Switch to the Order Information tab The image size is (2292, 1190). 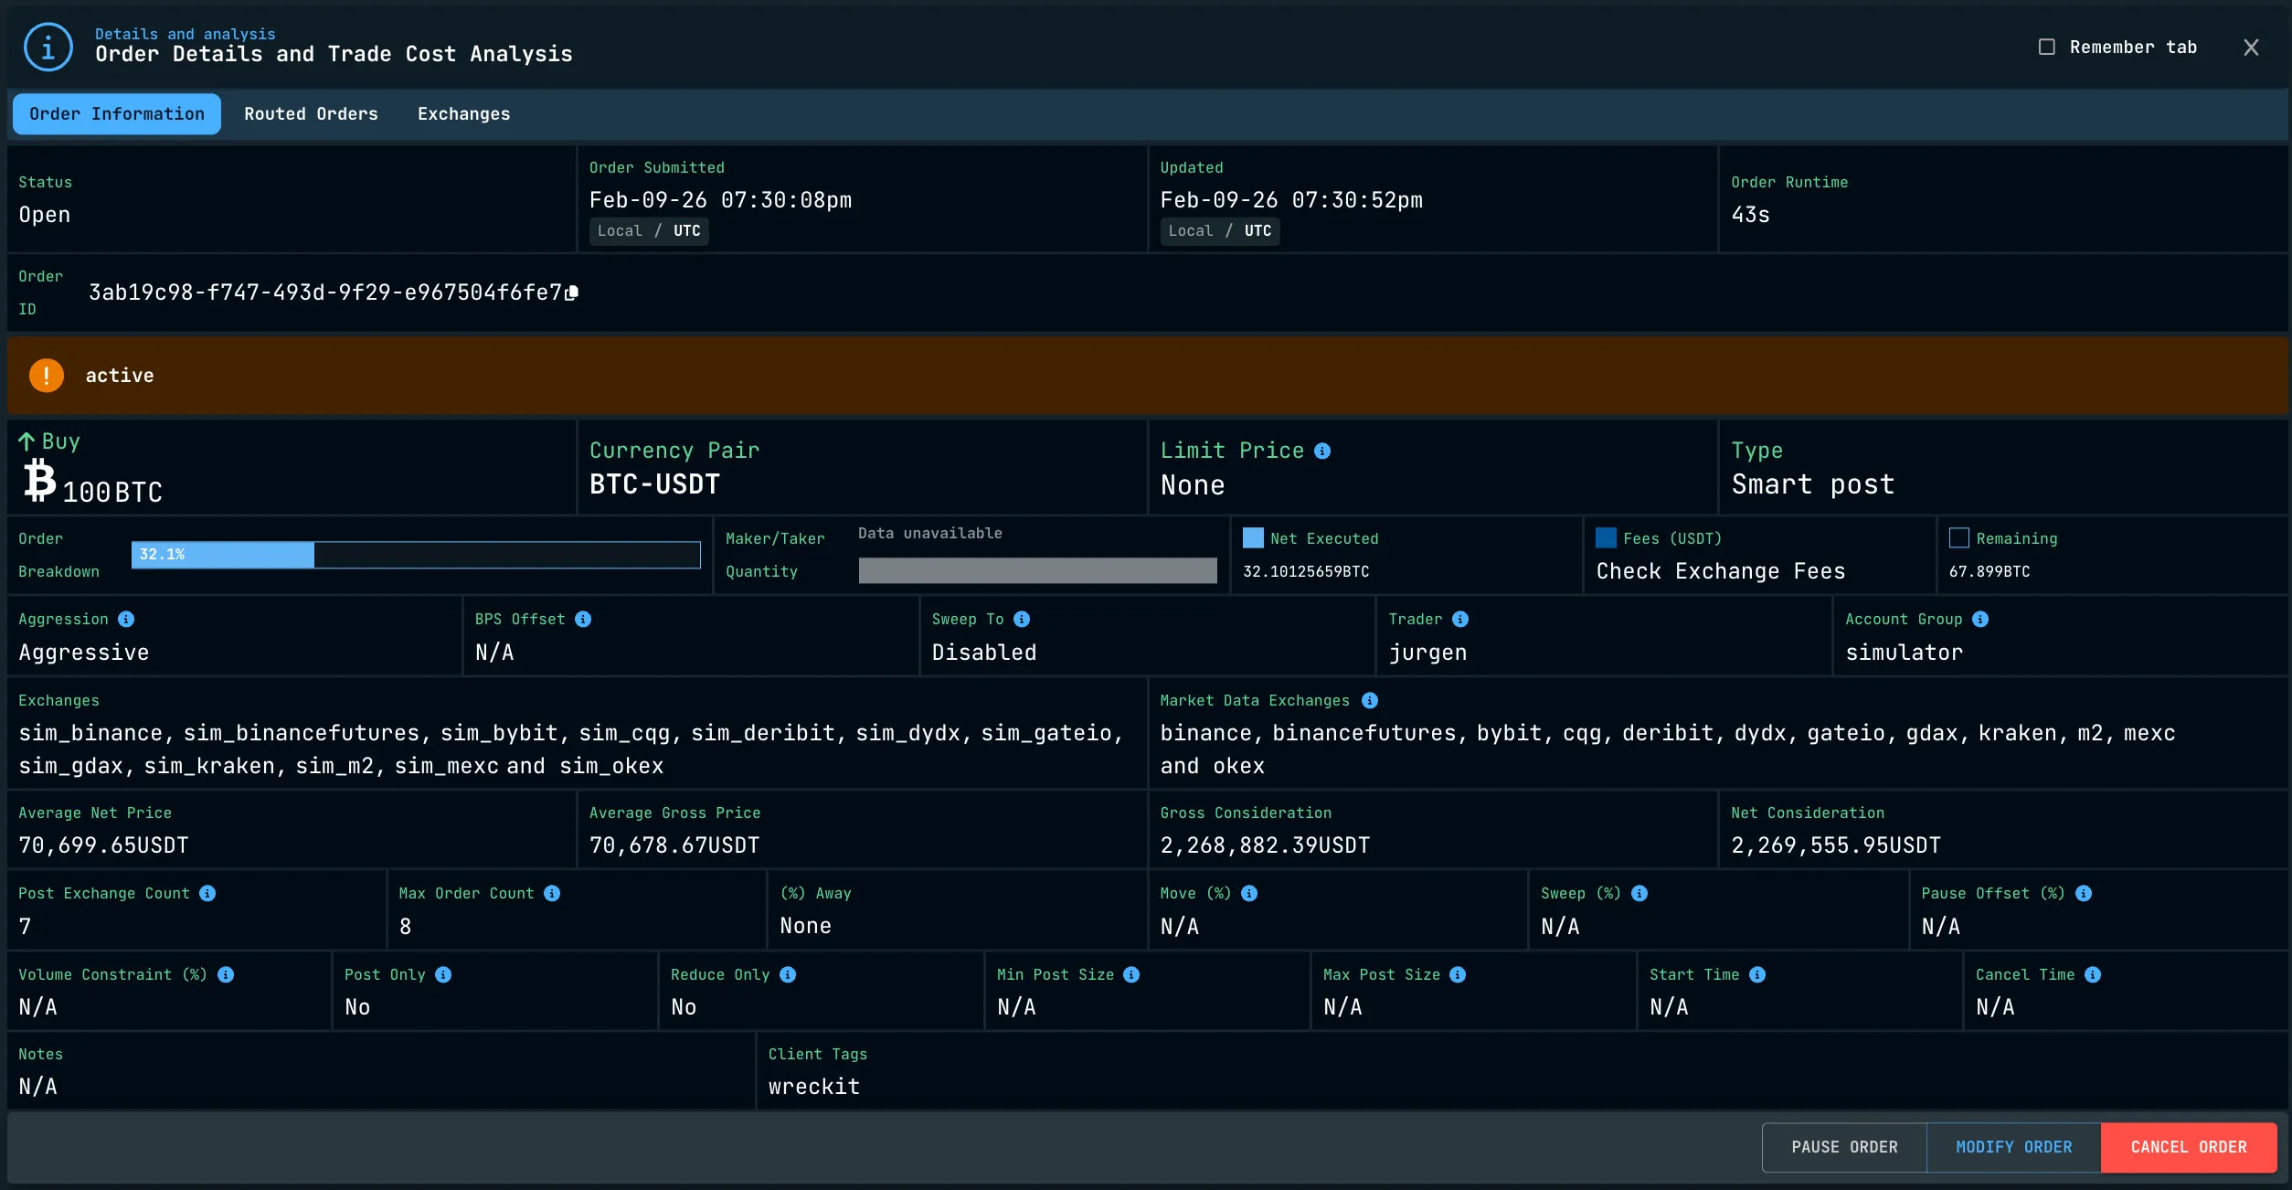pyautogui.click(x=117, y=114)
